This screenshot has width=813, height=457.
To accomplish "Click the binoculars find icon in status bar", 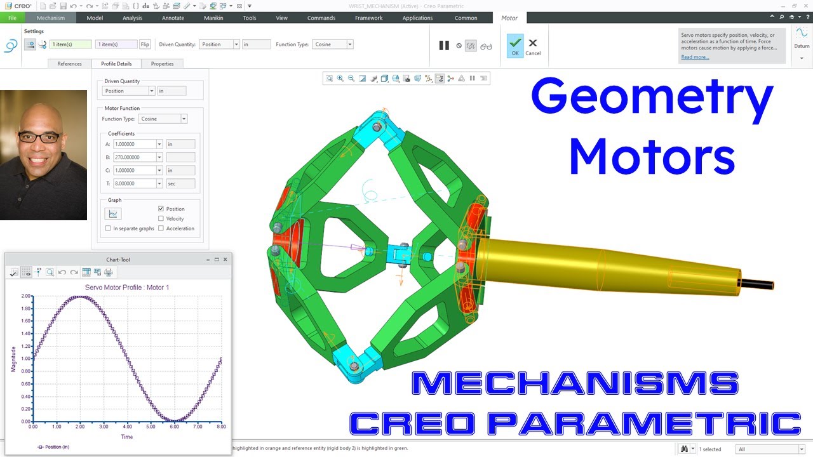I will tap(684, 449).
